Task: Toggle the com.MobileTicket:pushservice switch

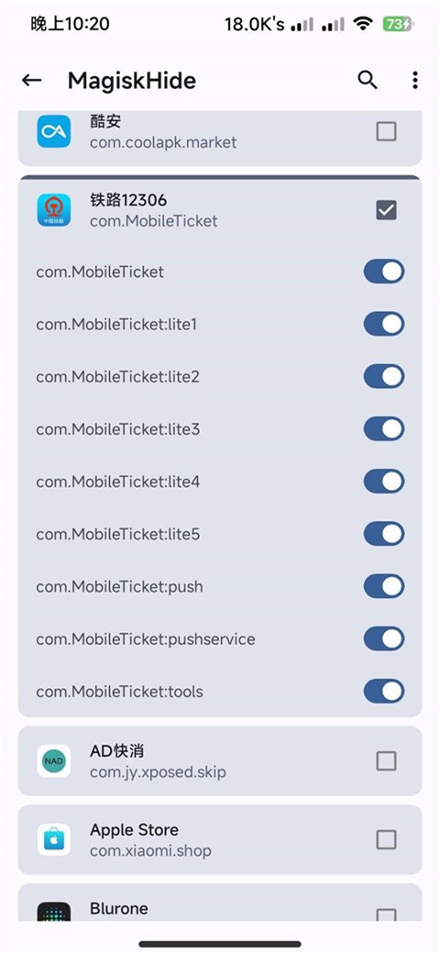Action: point(384,638)
